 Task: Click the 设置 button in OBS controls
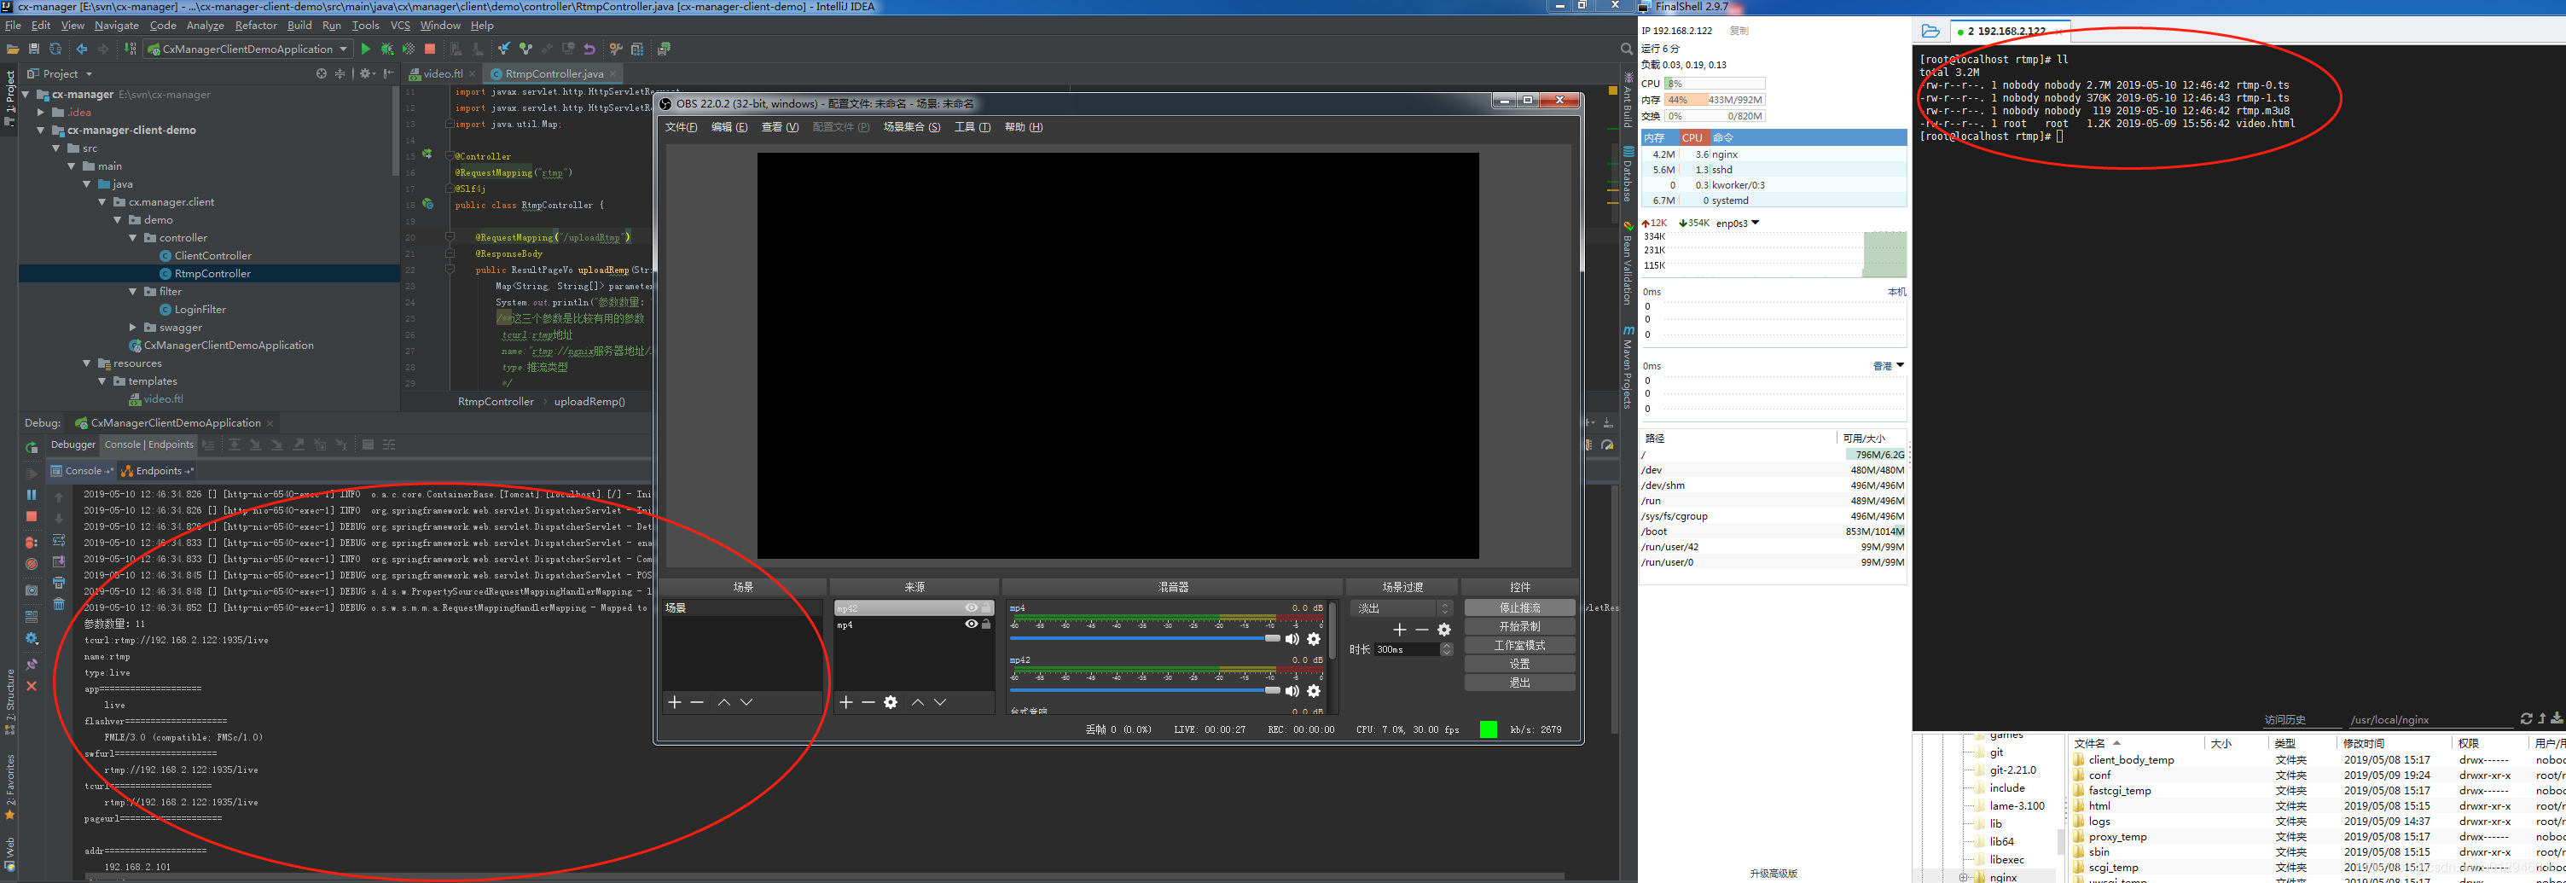(1520, 664)
